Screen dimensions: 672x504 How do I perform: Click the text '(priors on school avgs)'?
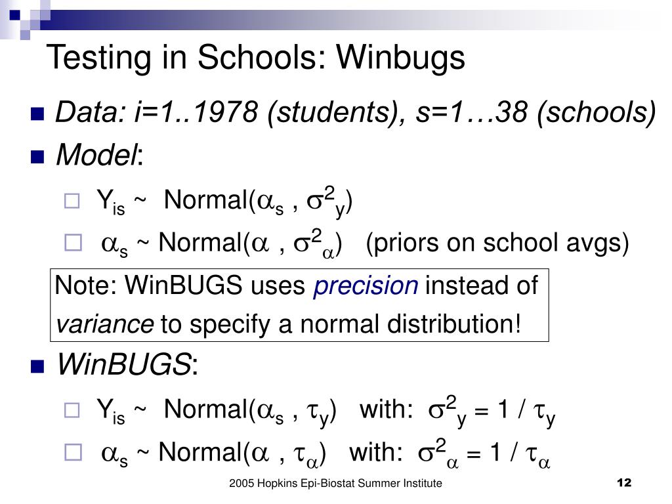point(497,243)
